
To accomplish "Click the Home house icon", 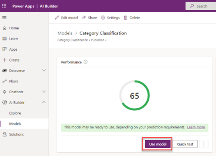I will [5, 28].
